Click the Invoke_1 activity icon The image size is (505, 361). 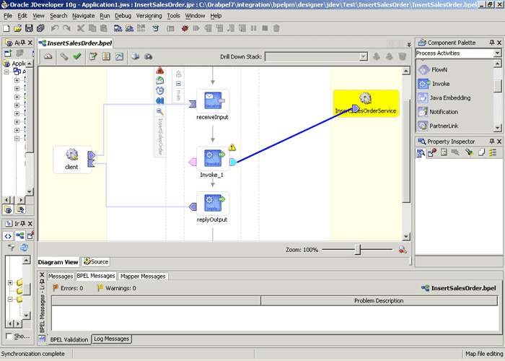point(213,158)
